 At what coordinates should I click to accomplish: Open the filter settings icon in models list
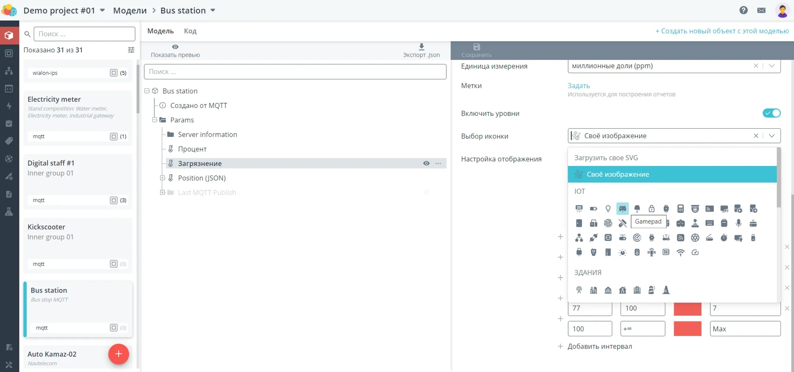tap(131, 50)
